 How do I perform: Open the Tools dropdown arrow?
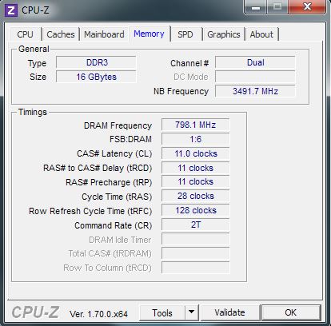click(x=191, y=312)
